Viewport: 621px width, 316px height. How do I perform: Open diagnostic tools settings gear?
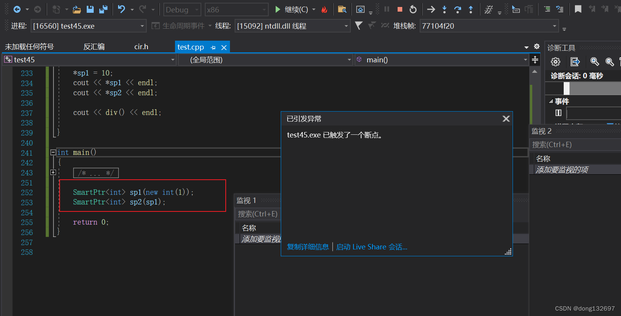pos(556,62)
